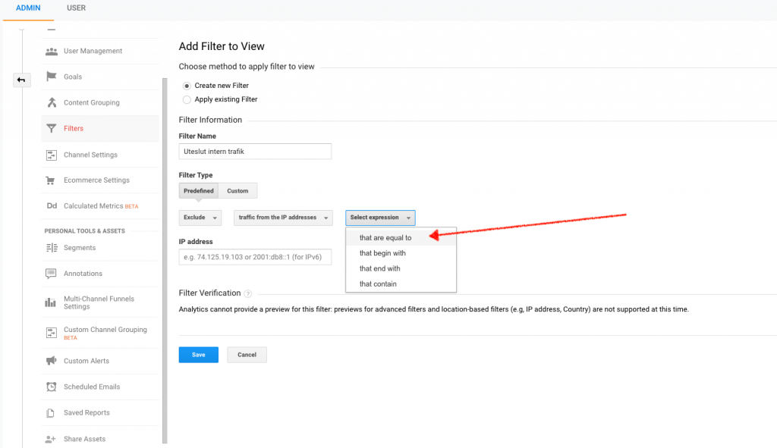Screen dimensions: 777x448
Task: Click the Save button
Action: [199, 355]
